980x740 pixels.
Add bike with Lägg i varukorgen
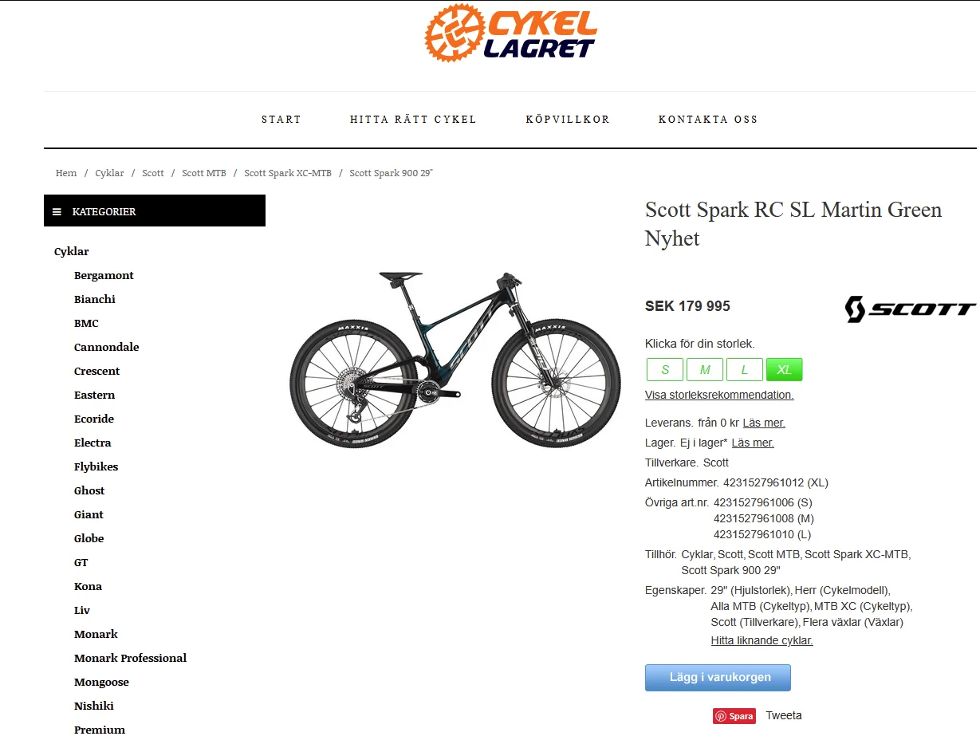point(718,678)
